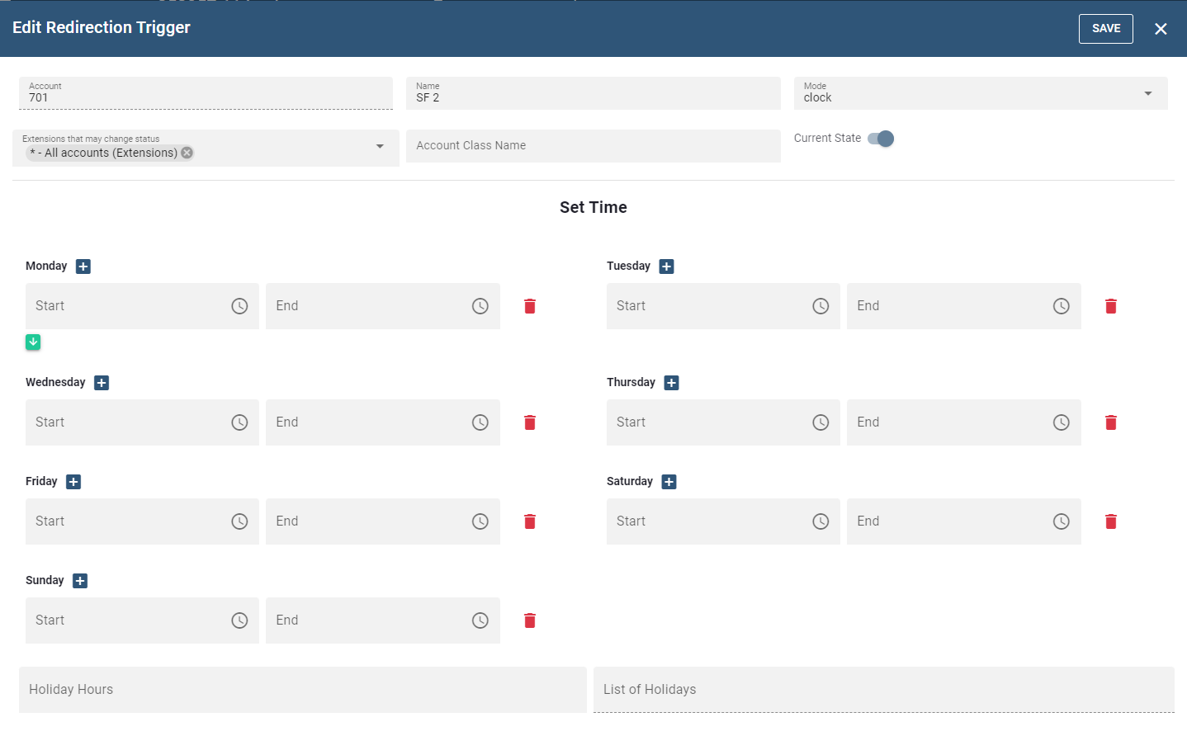Remove the Saturday time range row

[1111, 521]
